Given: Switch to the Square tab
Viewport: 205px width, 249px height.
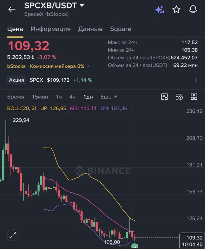Looking at the screenshot, I should tap(121, 29).
